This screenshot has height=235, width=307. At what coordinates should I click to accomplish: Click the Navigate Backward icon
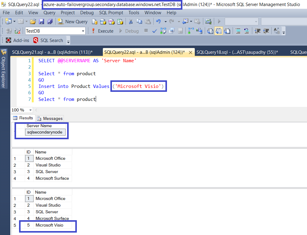point(185,21)
